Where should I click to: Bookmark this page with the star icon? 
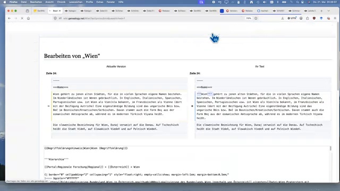[x=256, y=19]
